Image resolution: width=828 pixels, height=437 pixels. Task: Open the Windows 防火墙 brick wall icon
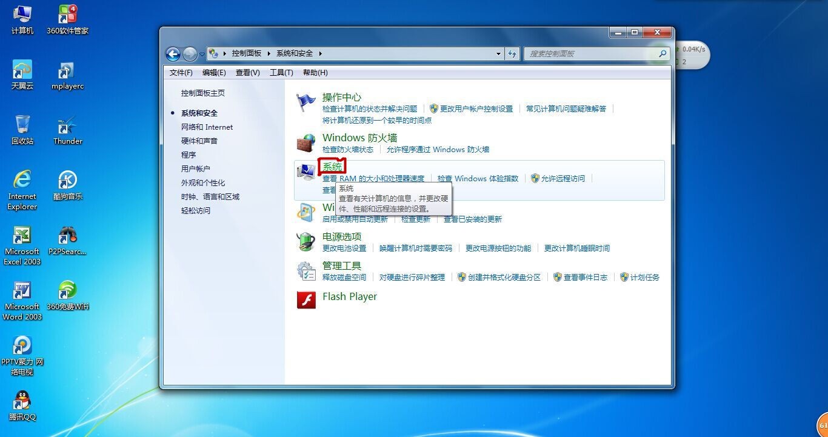point(306,143)
